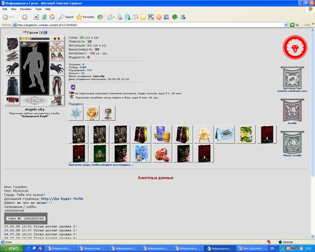Open the http://Да-будет-ТЬМА homepage link

click(62, 198)
